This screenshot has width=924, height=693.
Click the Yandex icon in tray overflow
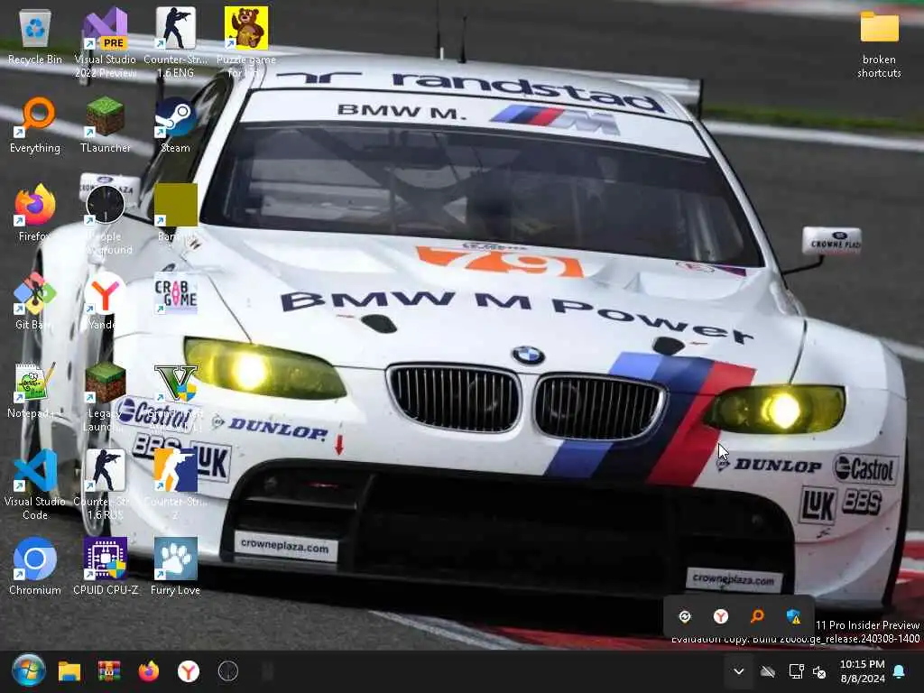721,616
